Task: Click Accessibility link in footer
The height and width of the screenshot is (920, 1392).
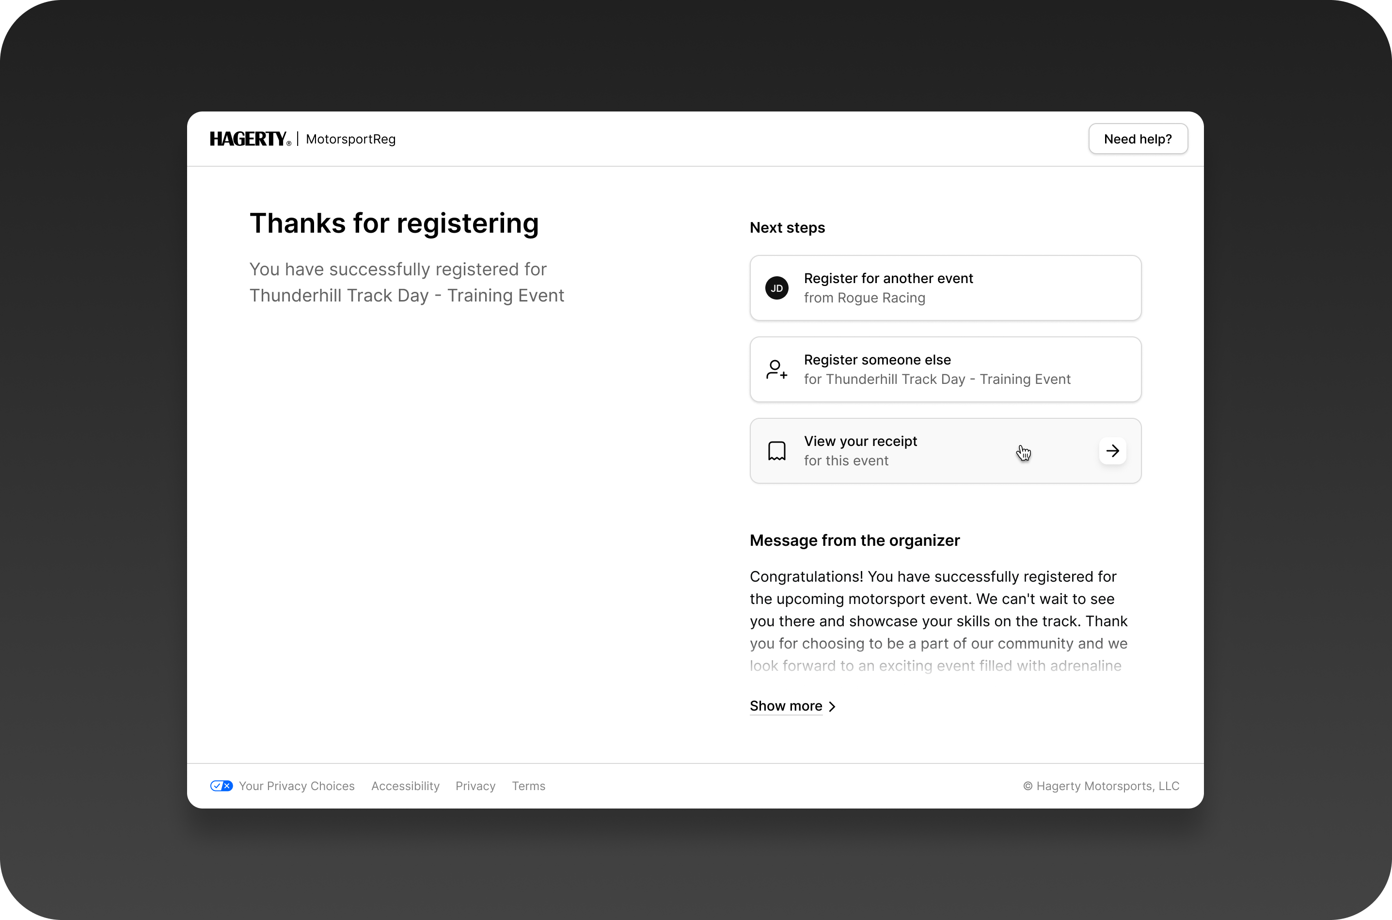Action: coord(406,786)
